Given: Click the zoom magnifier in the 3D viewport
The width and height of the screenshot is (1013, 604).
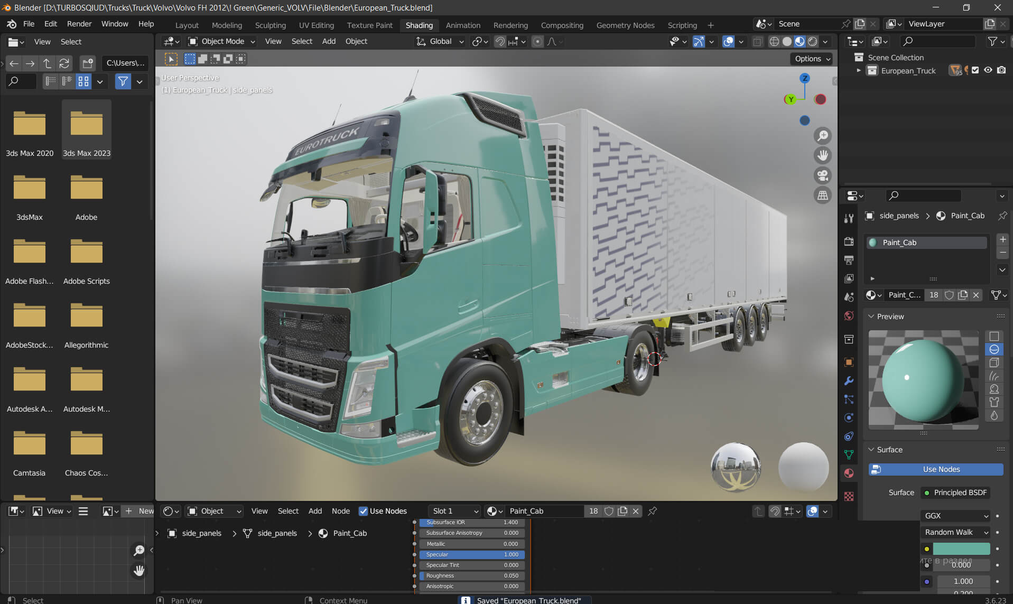Looking at the screenshot, I should tap(823, 136).
